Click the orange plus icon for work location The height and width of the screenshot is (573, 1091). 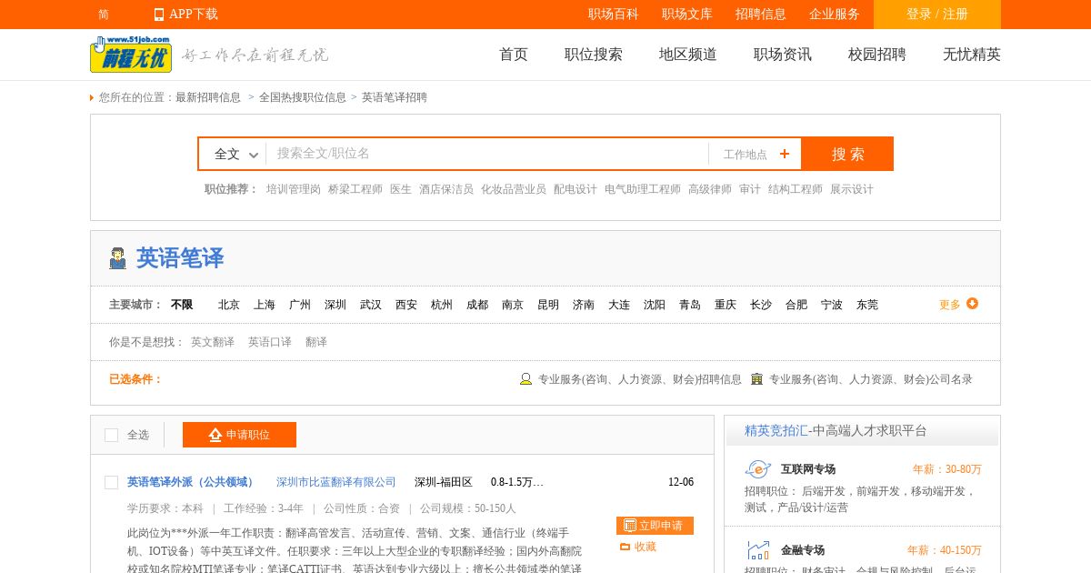tap(784, 154)
